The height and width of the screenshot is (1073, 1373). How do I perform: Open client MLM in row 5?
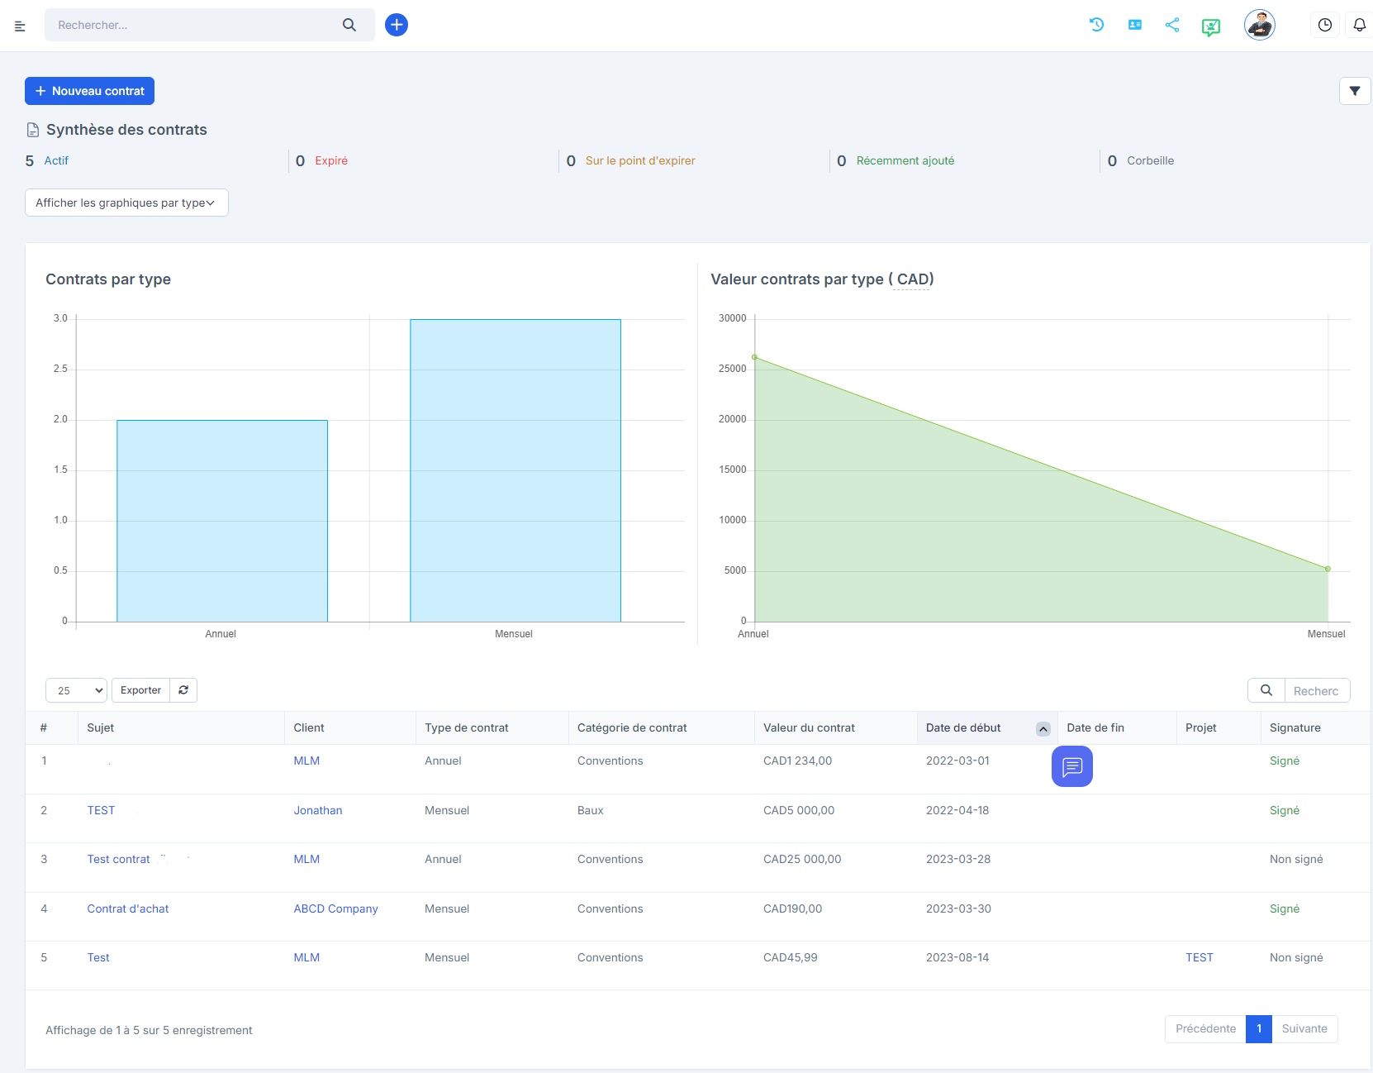tap(306, 957)
